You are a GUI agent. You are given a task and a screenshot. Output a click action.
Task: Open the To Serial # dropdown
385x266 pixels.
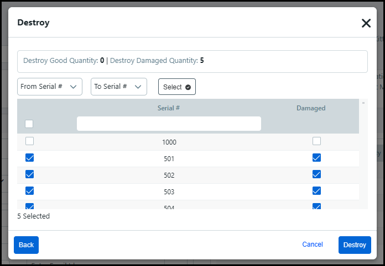(x=118, y=87)
